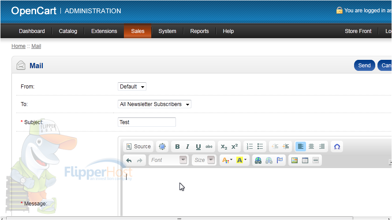The image size is (392, 220).
Task: Toggle italic formatting
Action: coord(187,147)
